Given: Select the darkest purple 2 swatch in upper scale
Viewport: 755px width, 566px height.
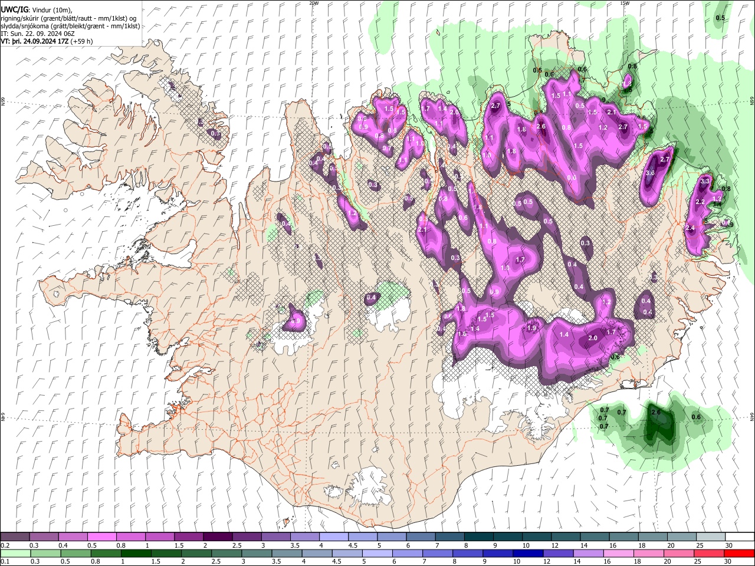Looking at the screenshot, I should pos(217,537).
